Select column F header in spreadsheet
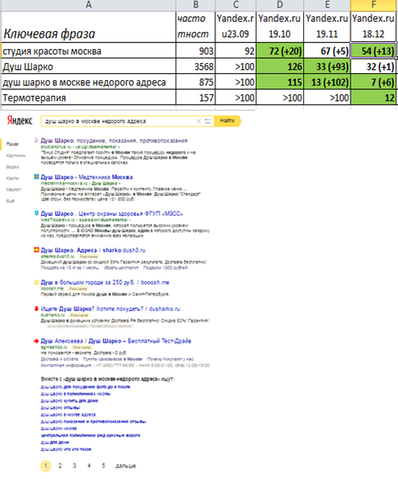398x479 pixels. [373, 5]
